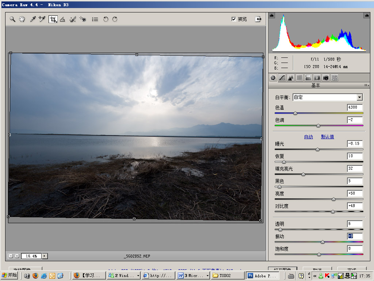
Task: Click the 对比度 contrast value field
Action: coord(355,206)
